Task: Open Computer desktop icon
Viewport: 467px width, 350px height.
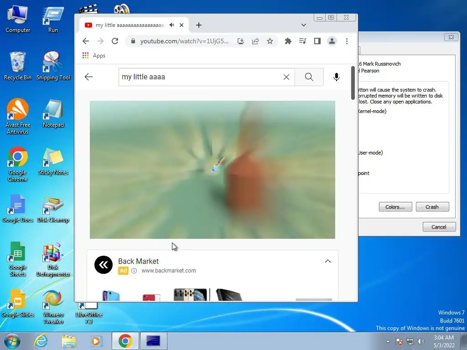Action: [18, 19]
